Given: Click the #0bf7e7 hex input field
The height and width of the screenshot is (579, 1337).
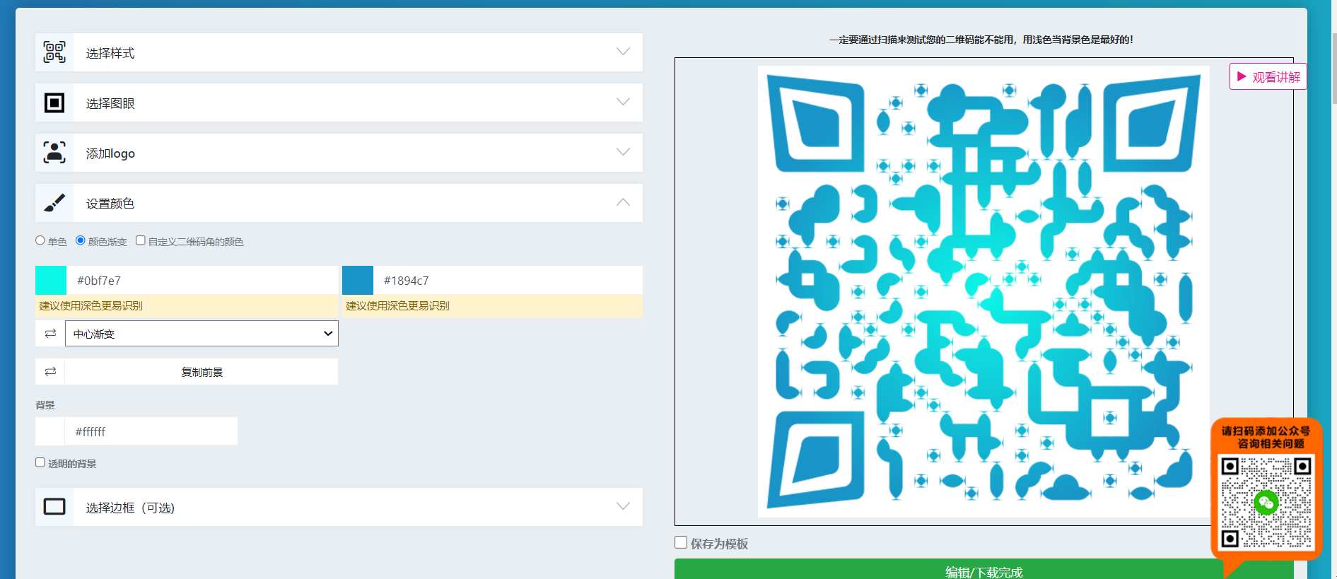Looking at the screenshot, I should tap(202, 280).
